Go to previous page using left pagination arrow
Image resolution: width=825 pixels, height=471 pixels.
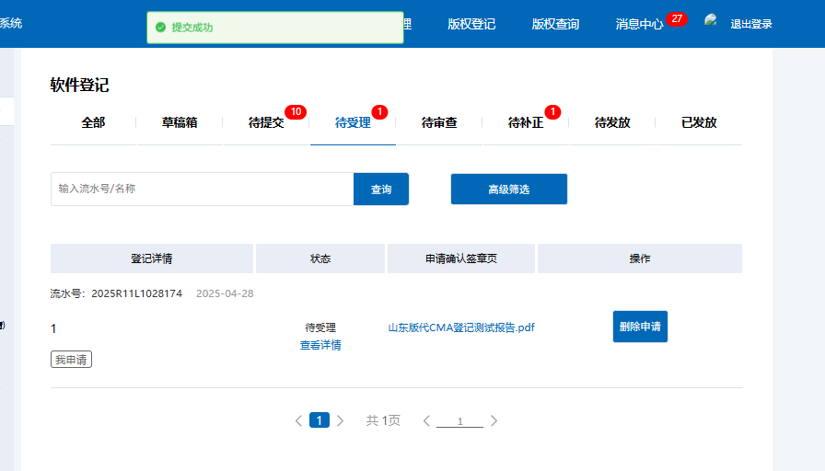click(298, 420)
